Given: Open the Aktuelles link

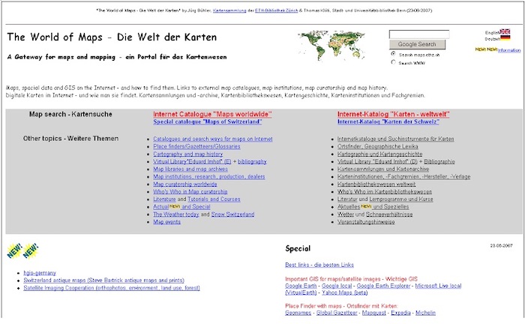Looking at the screenshot, I should click(x=349, y=207).
